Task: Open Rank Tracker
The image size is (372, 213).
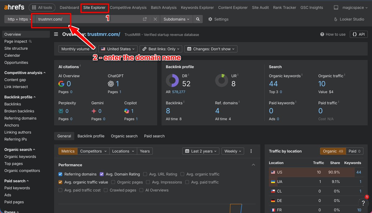Action: pyautogui.click(x=285, y=7)
